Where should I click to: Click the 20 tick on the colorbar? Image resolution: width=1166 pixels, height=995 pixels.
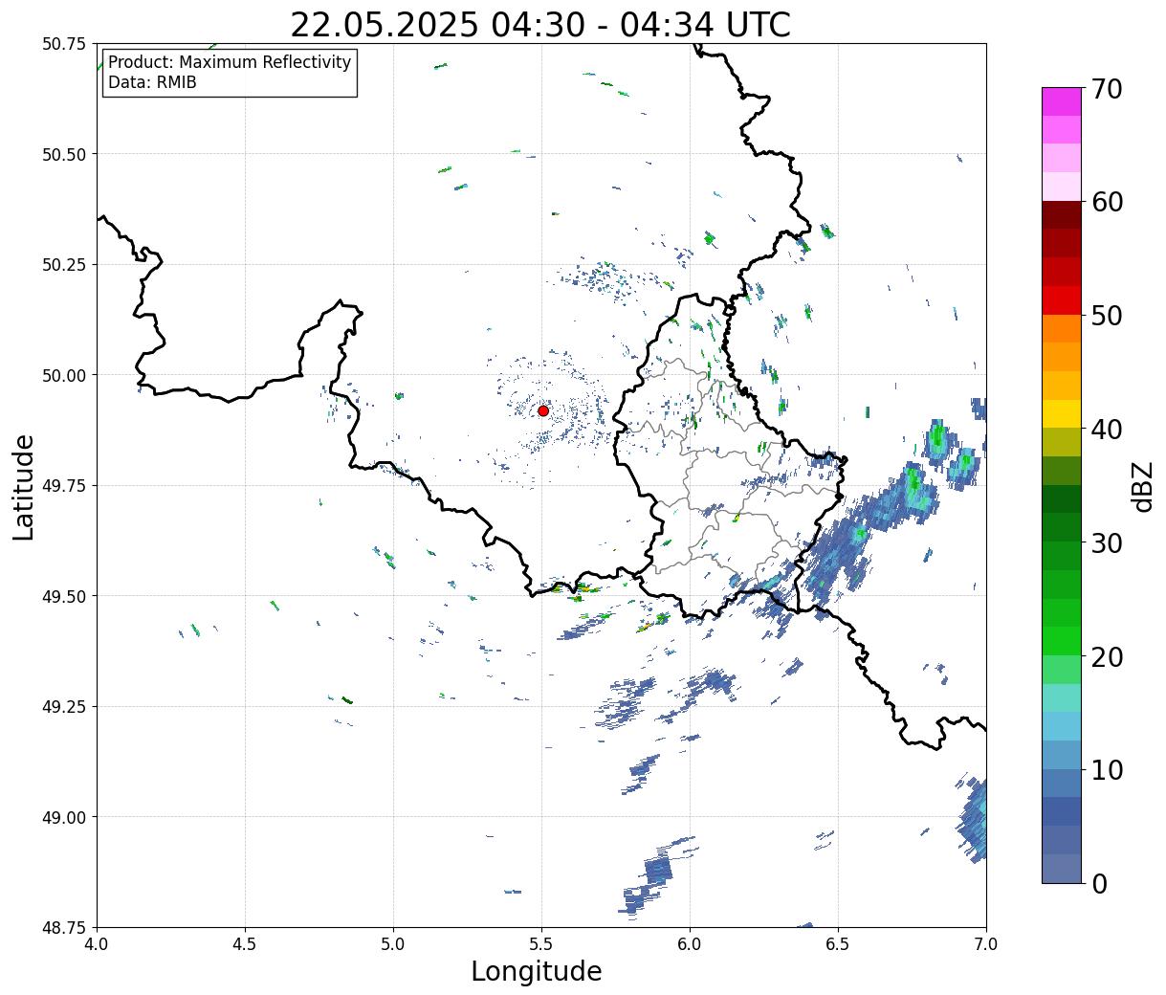pos(1105,656)
